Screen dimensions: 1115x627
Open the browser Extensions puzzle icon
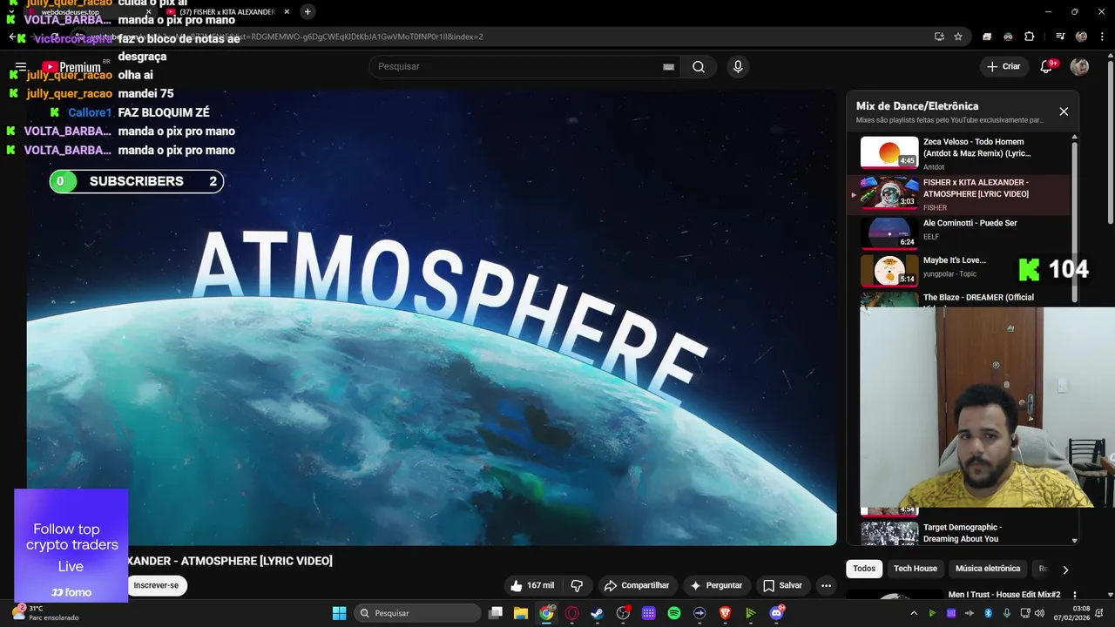(1030, 37)
